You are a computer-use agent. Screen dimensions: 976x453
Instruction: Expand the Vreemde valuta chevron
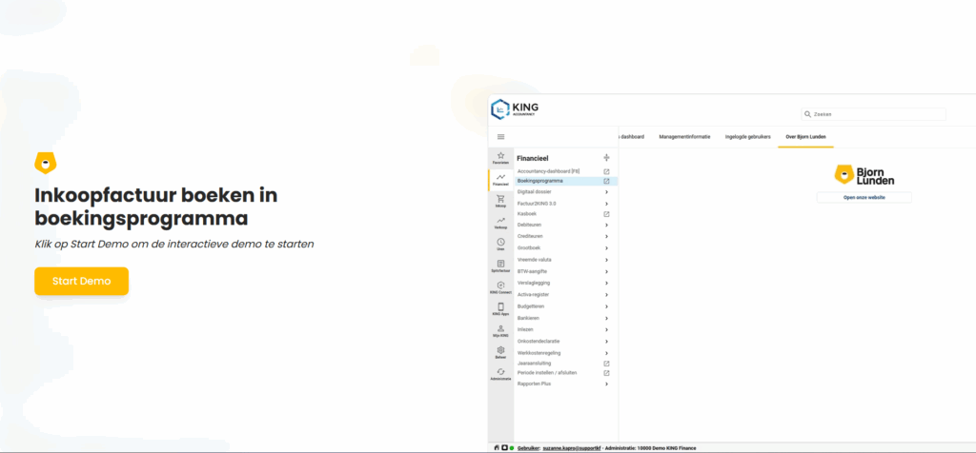606,260
